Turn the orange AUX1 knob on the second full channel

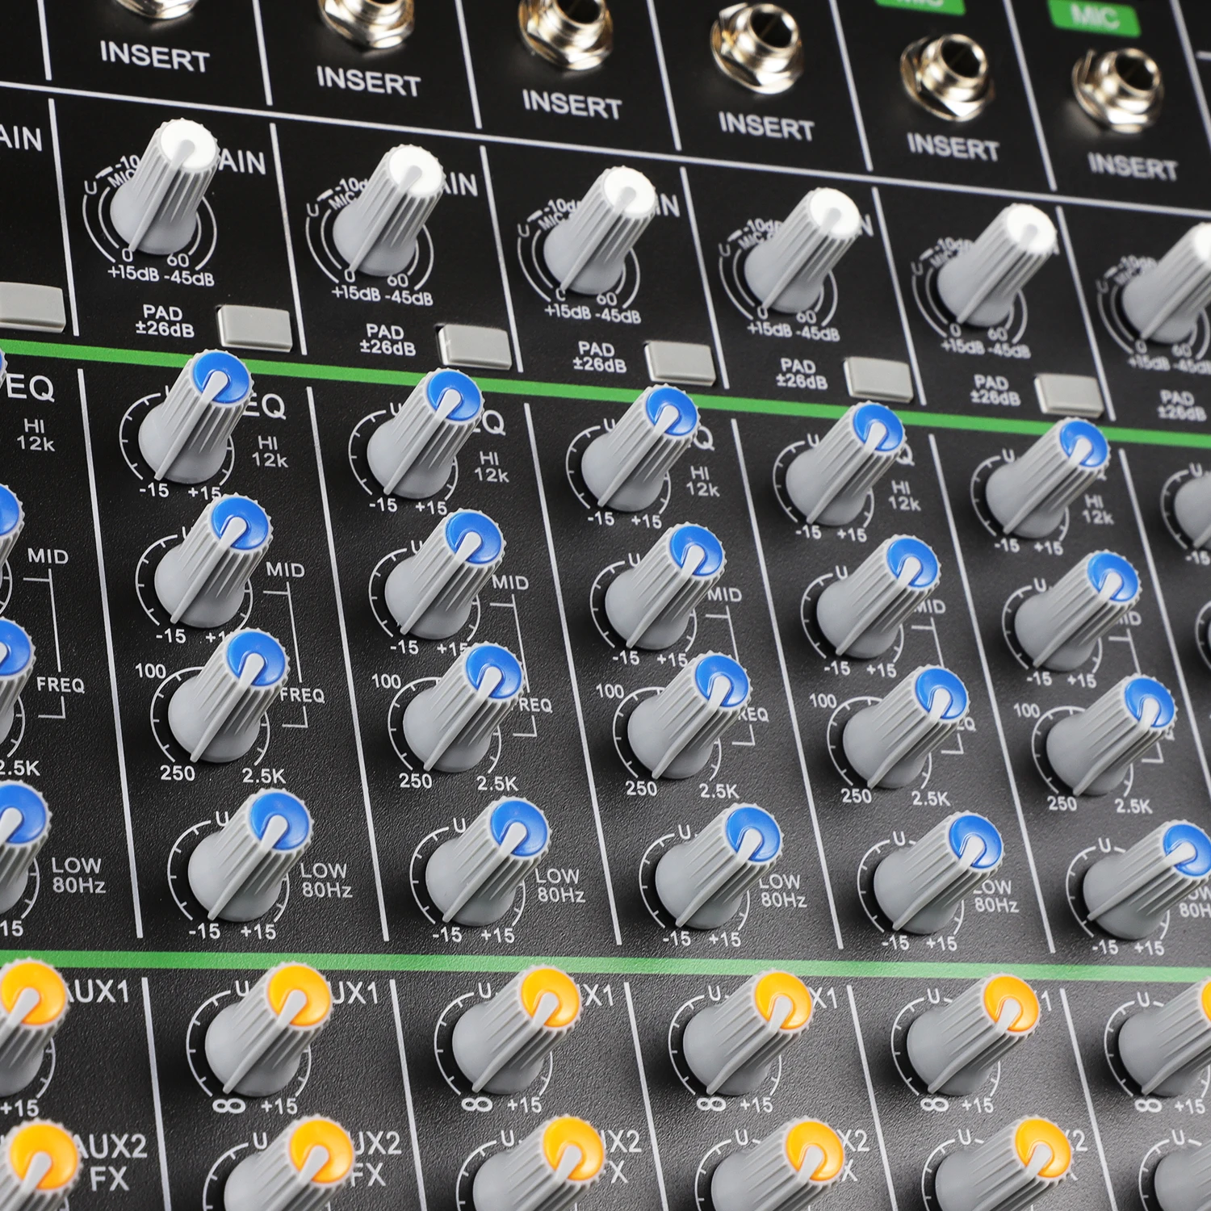pos(517,1031)
